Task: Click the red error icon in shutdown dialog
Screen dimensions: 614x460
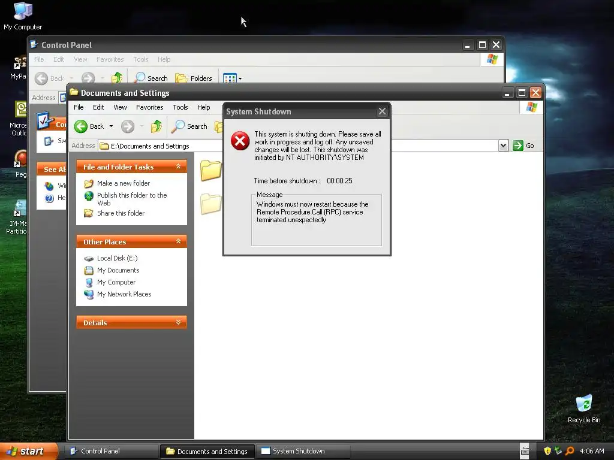Action: (x=240, y=141)
